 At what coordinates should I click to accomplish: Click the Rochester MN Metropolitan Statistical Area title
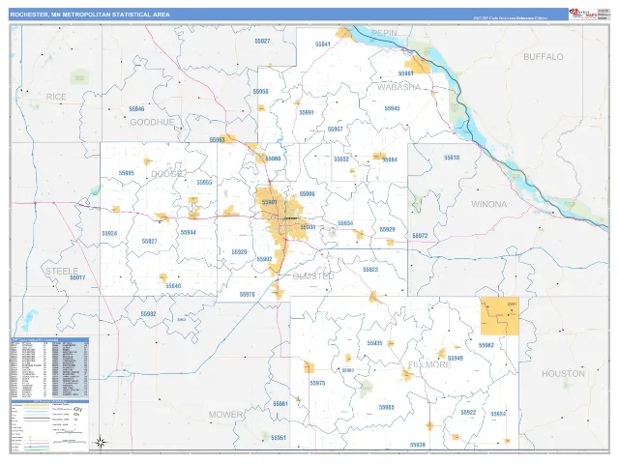click(x=90, y=14)
